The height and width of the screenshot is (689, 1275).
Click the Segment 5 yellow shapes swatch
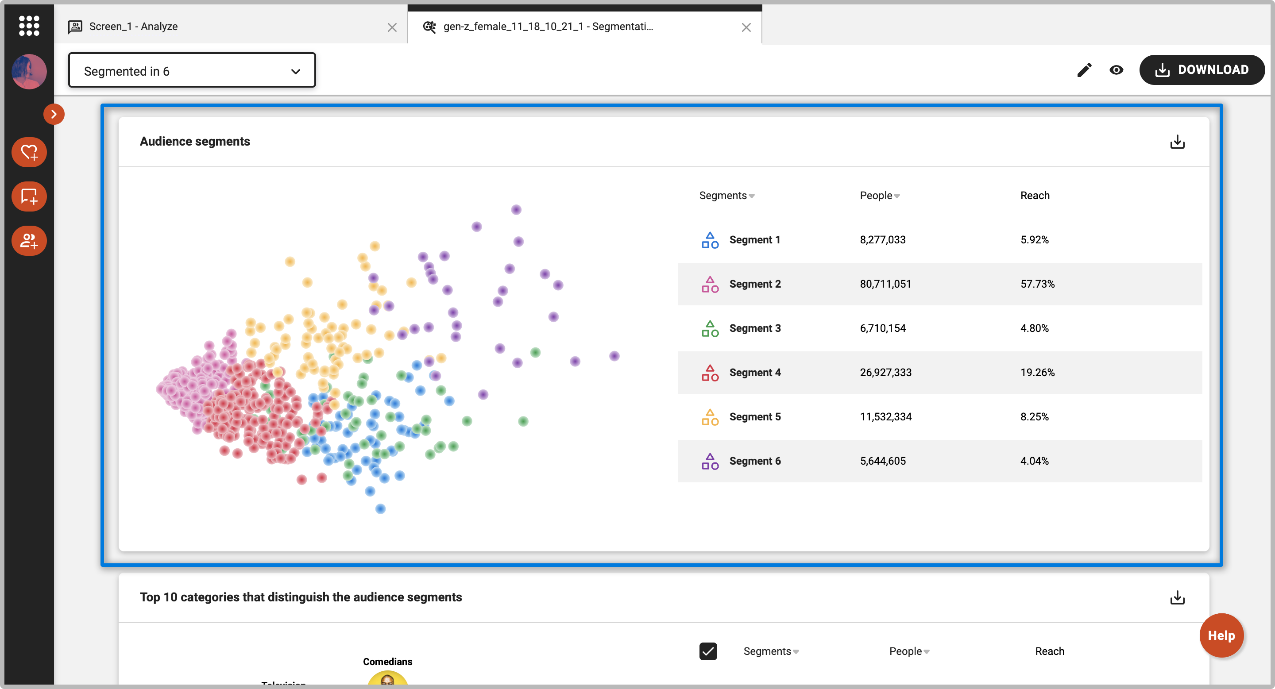(x=710, y=417)
